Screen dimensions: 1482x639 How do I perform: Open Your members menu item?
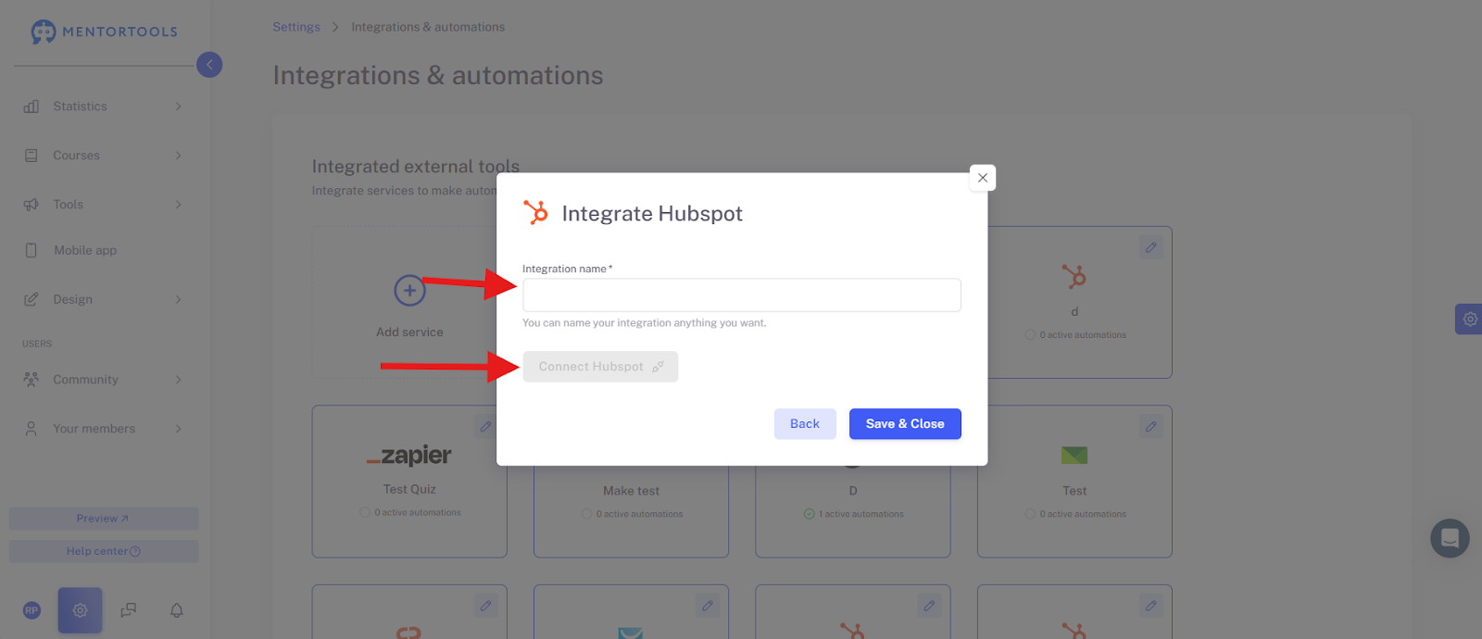[94, 429]
